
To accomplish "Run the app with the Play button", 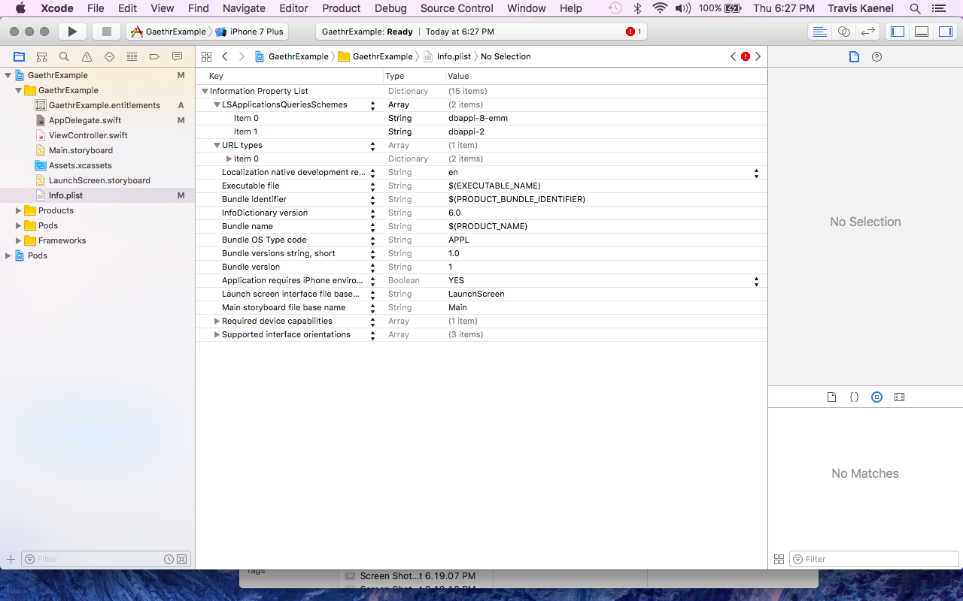I will 72,32.
